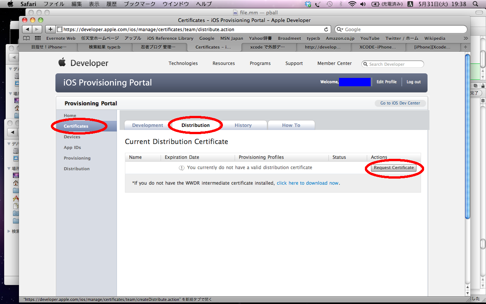The image size is (486, 304).
Task: Open App IDs in the portal sidebar
Action: pyautogui.click(x=73, y=147)
